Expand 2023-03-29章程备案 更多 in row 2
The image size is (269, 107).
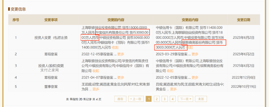click(x=195, y=54)
